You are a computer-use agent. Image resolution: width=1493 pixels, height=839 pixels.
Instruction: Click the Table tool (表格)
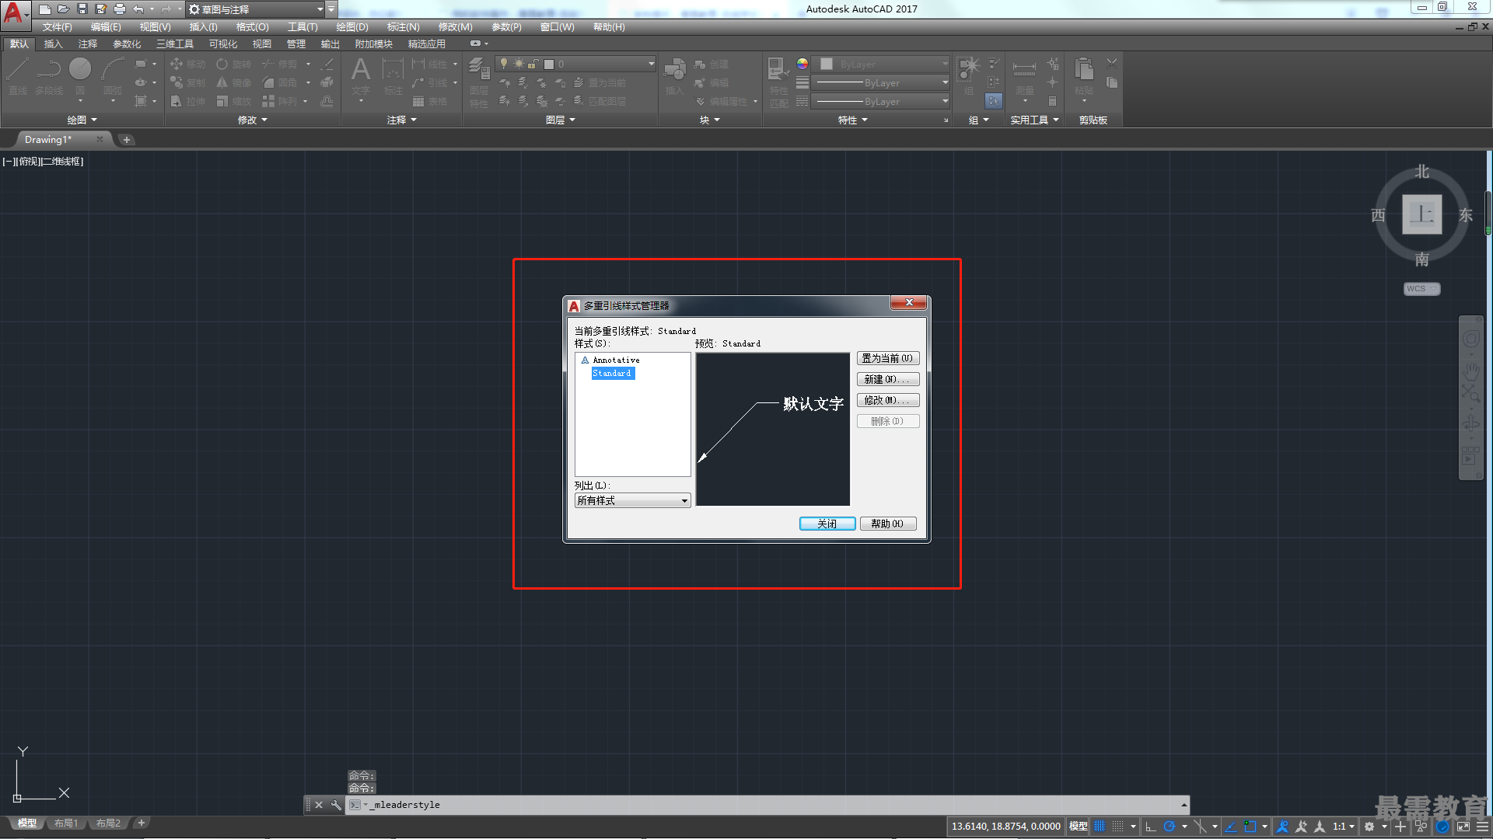coord(430,101)
